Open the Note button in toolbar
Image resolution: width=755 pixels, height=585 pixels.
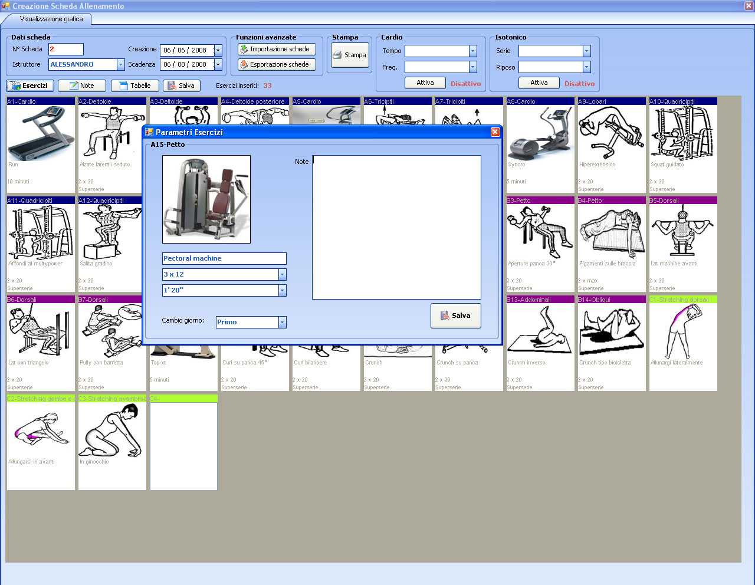click(82, 86)
